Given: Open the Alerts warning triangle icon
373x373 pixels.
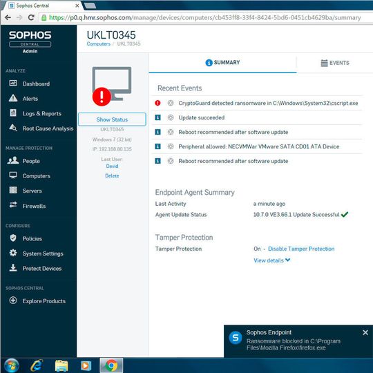Looking at the screenshot, I should coord(13,98).
